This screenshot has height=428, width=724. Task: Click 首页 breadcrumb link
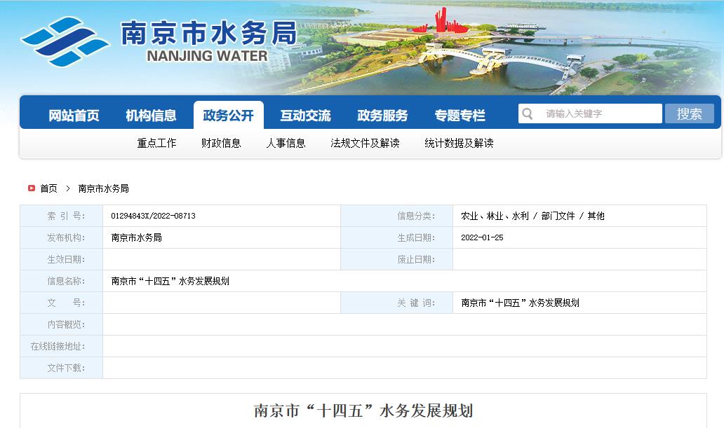tap(48, 188)
